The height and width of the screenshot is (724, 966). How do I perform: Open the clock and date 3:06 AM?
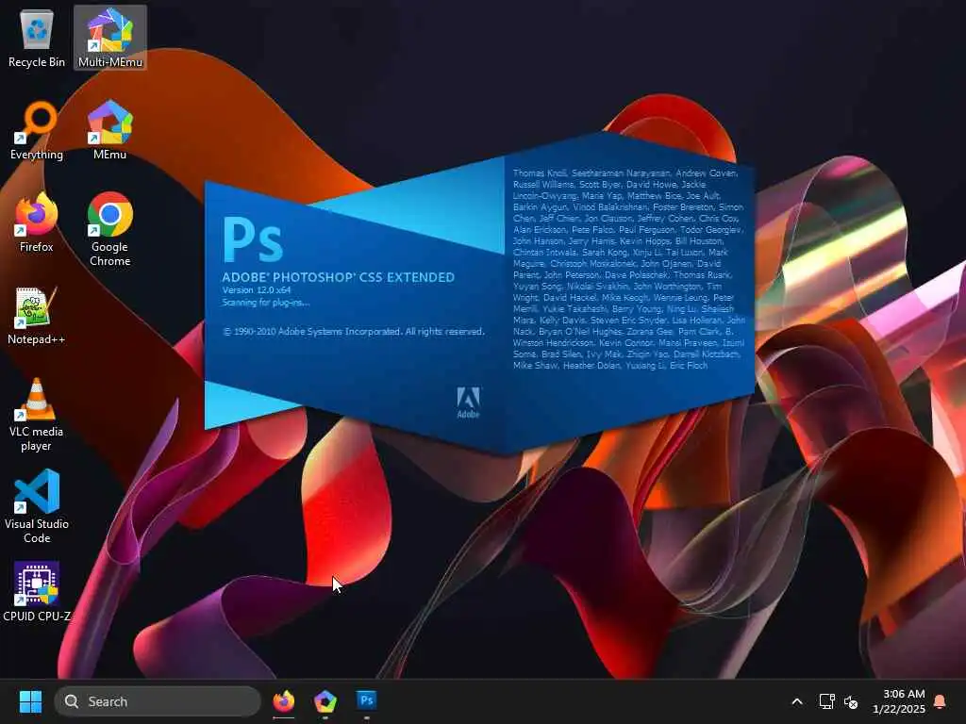coord(899,701)
